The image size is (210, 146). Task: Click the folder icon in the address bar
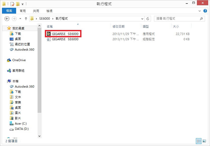coord(32,19)
